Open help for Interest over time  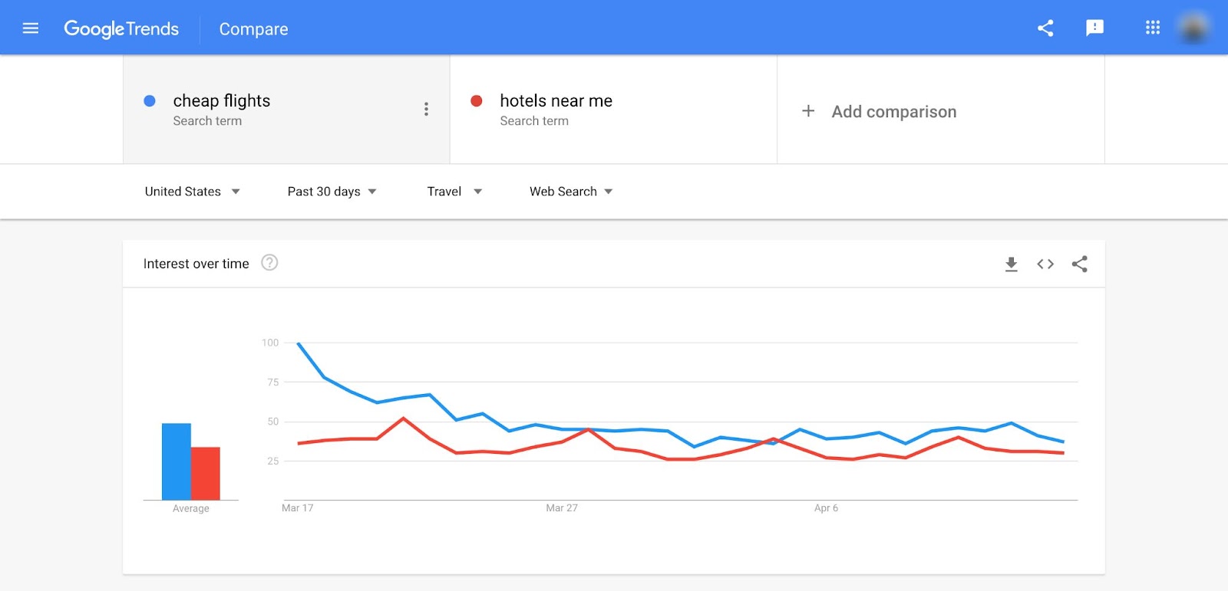tap(269, 263)
